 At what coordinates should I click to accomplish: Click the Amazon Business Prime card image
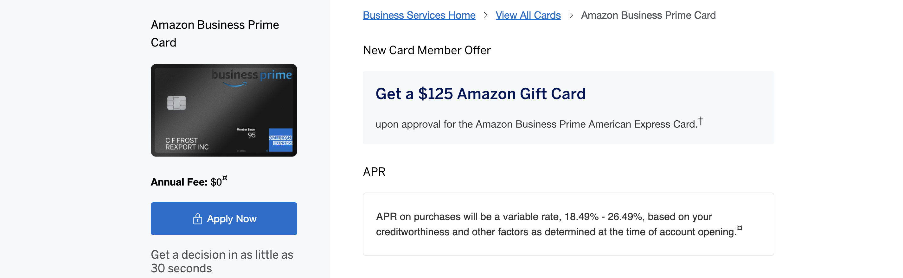click(x=224, y=110)
